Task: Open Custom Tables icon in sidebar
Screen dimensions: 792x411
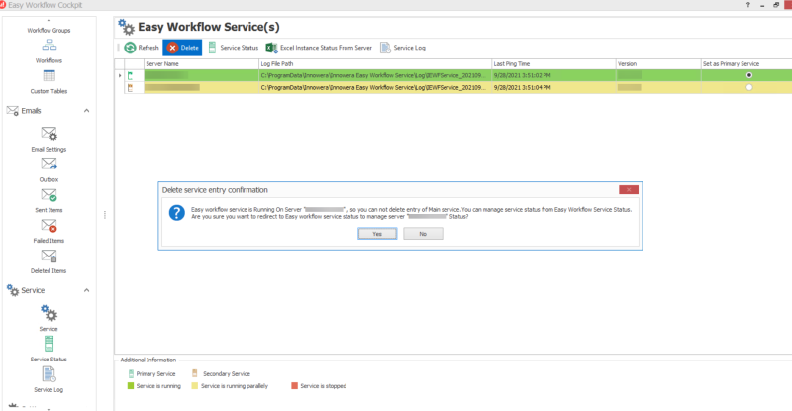Action: pyautogui.click(x=49, y=77)
